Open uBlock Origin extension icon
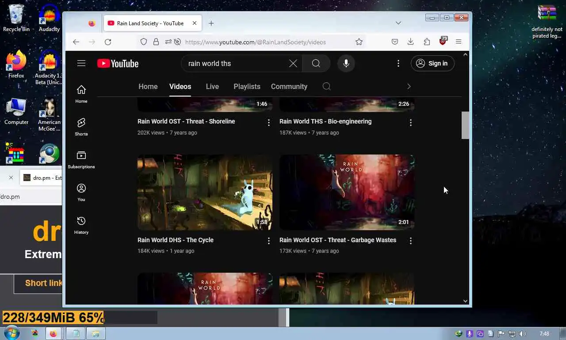 [443, 41]
